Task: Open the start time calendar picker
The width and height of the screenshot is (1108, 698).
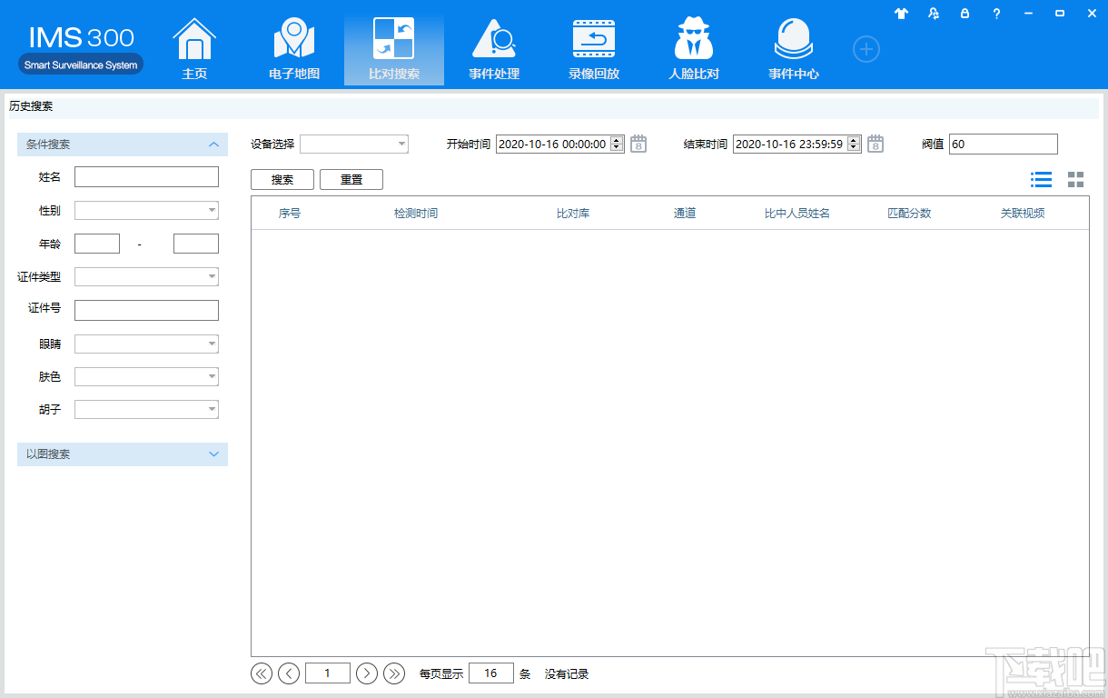Action: pos(637,144)
